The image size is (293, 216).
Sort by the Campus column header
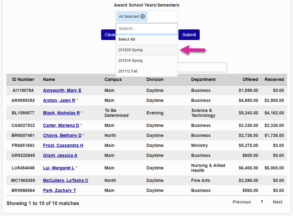pyautogui.click(x=113, y=79)
